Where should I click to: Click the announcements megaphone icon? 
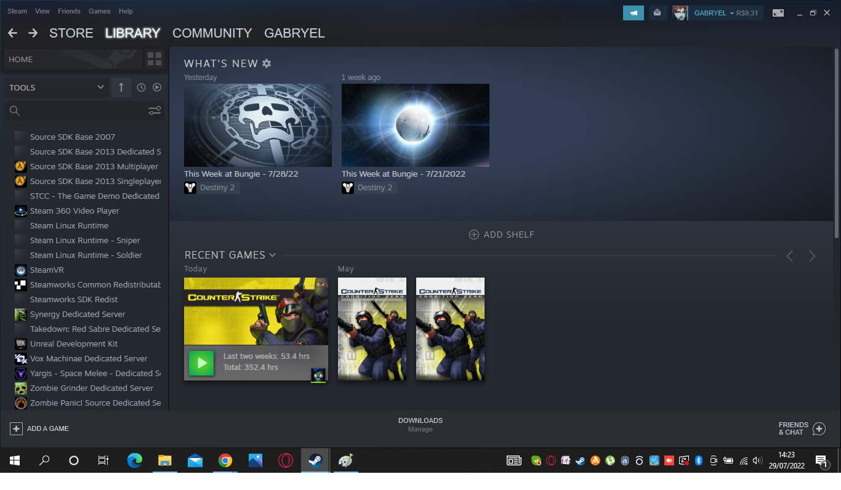(633, 13)
